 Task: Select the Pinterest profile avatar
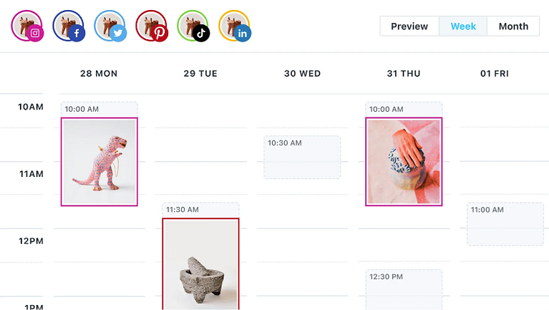coord(152,26)
